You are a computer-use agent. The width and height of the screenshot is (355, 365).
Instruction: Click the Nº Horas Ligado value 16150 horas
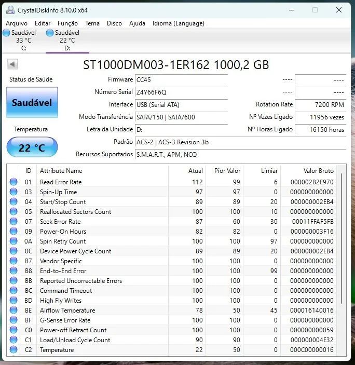(320, 129)
